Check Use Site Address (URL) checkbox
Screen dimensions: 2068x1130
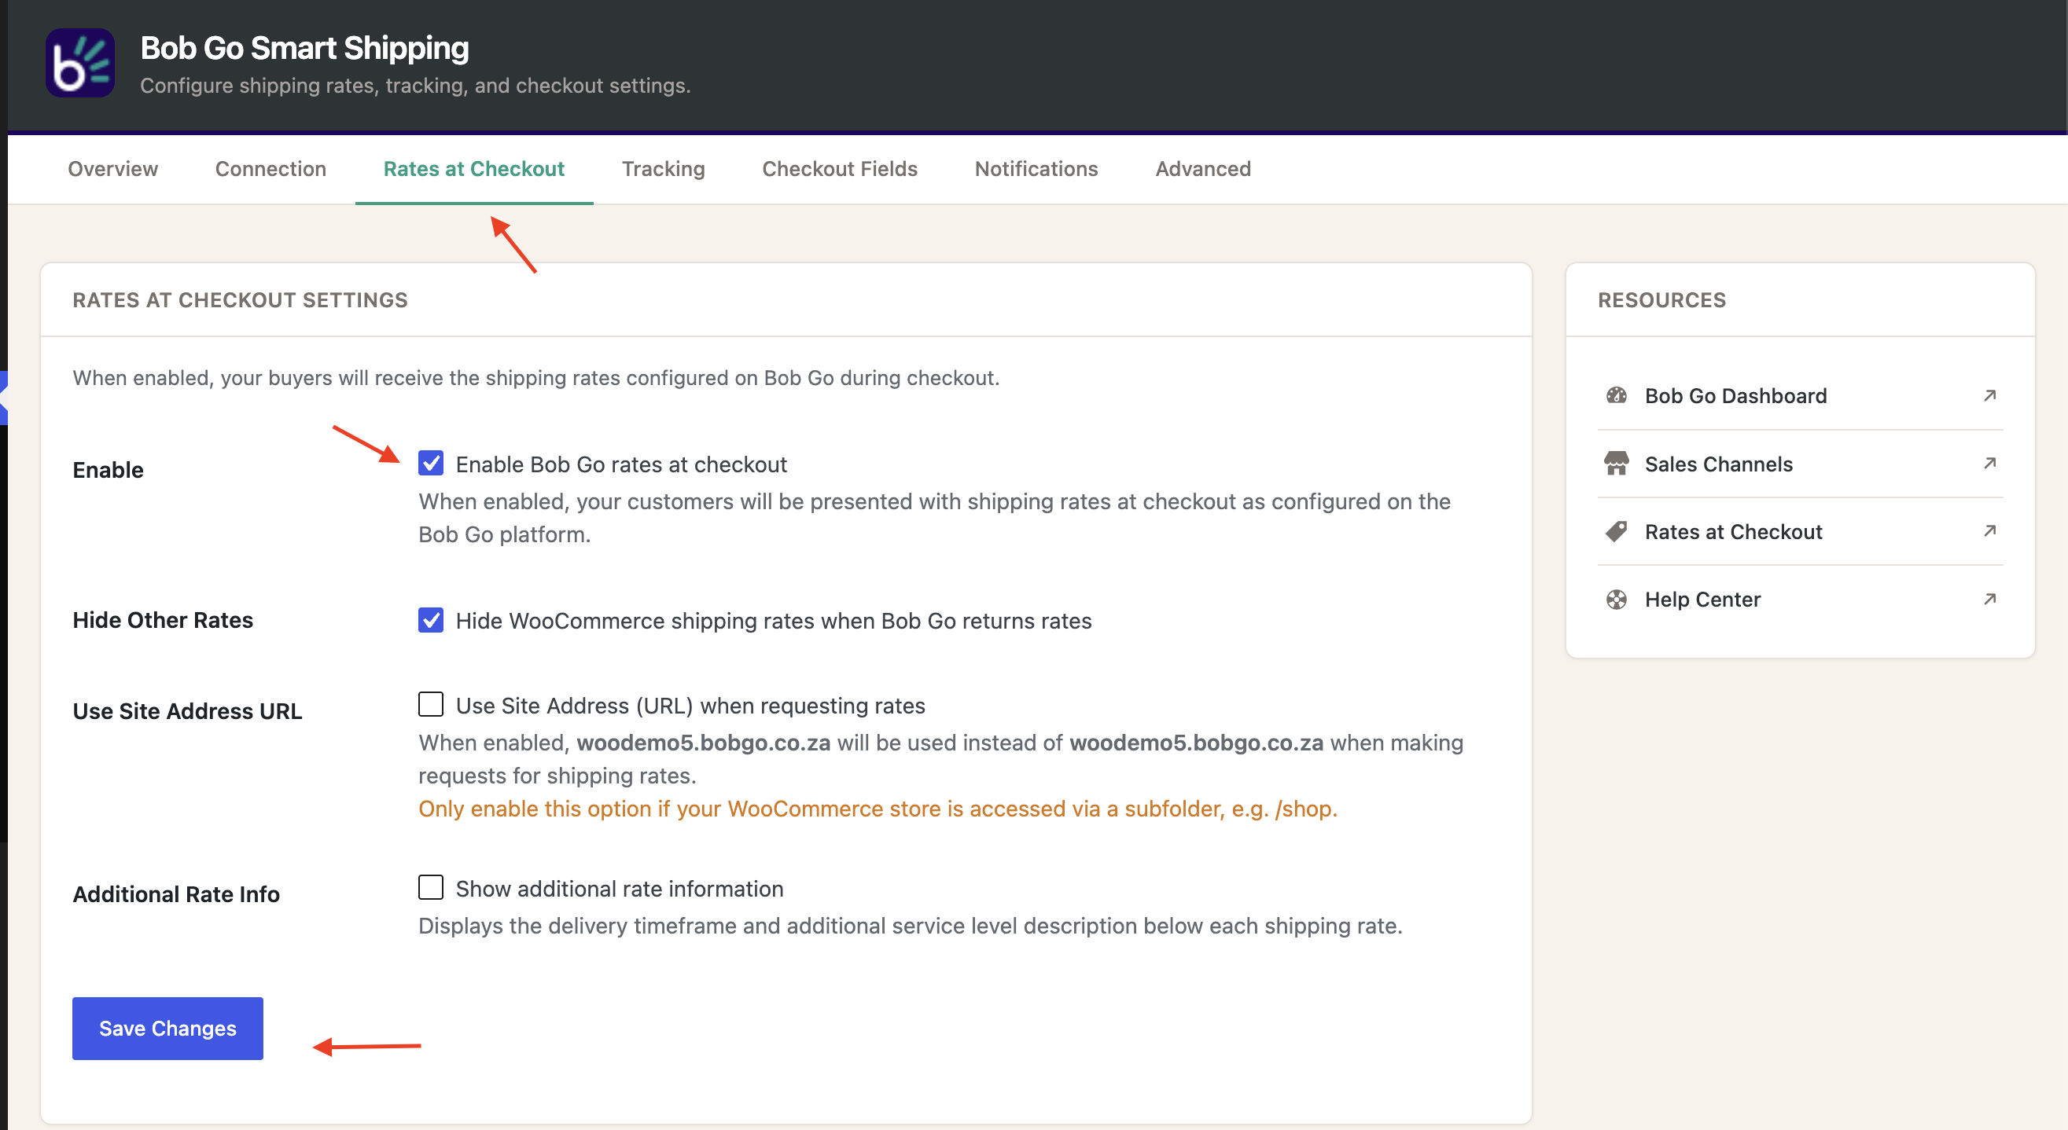coord(431,704)
